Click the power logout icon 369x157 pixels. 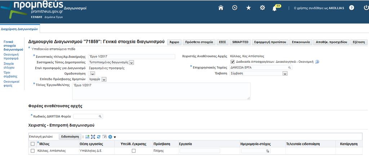[x=366, y=8]
